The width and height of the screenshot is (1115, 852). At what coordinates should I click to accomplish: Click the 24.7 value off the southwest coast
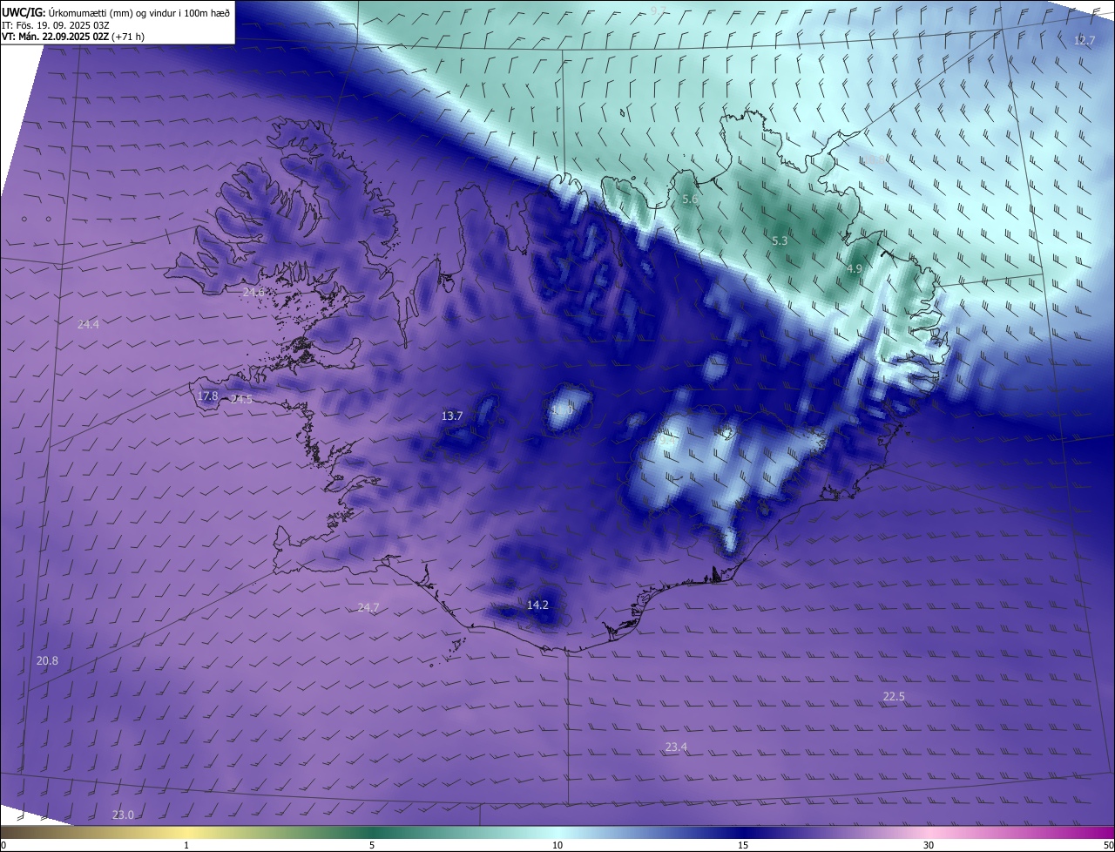[368, 607]
